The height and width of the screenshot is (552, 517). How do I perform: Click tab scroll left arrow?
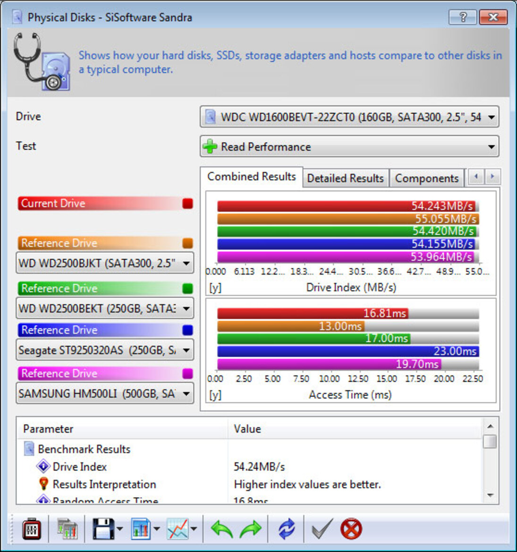476,177
